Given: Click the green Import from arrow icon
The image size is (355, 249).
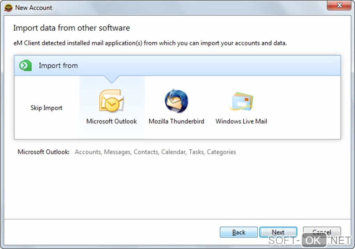Looking at the screenshot, I should click(25, 66).
